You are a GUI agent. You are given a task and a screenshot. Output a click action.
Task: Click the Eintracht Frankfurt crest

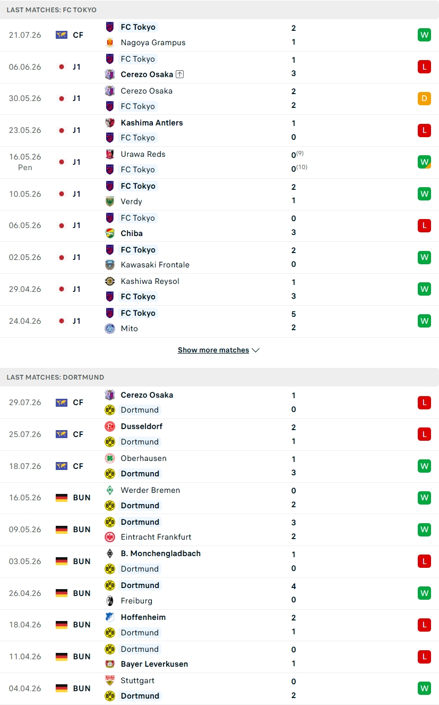tap(110, 537)
